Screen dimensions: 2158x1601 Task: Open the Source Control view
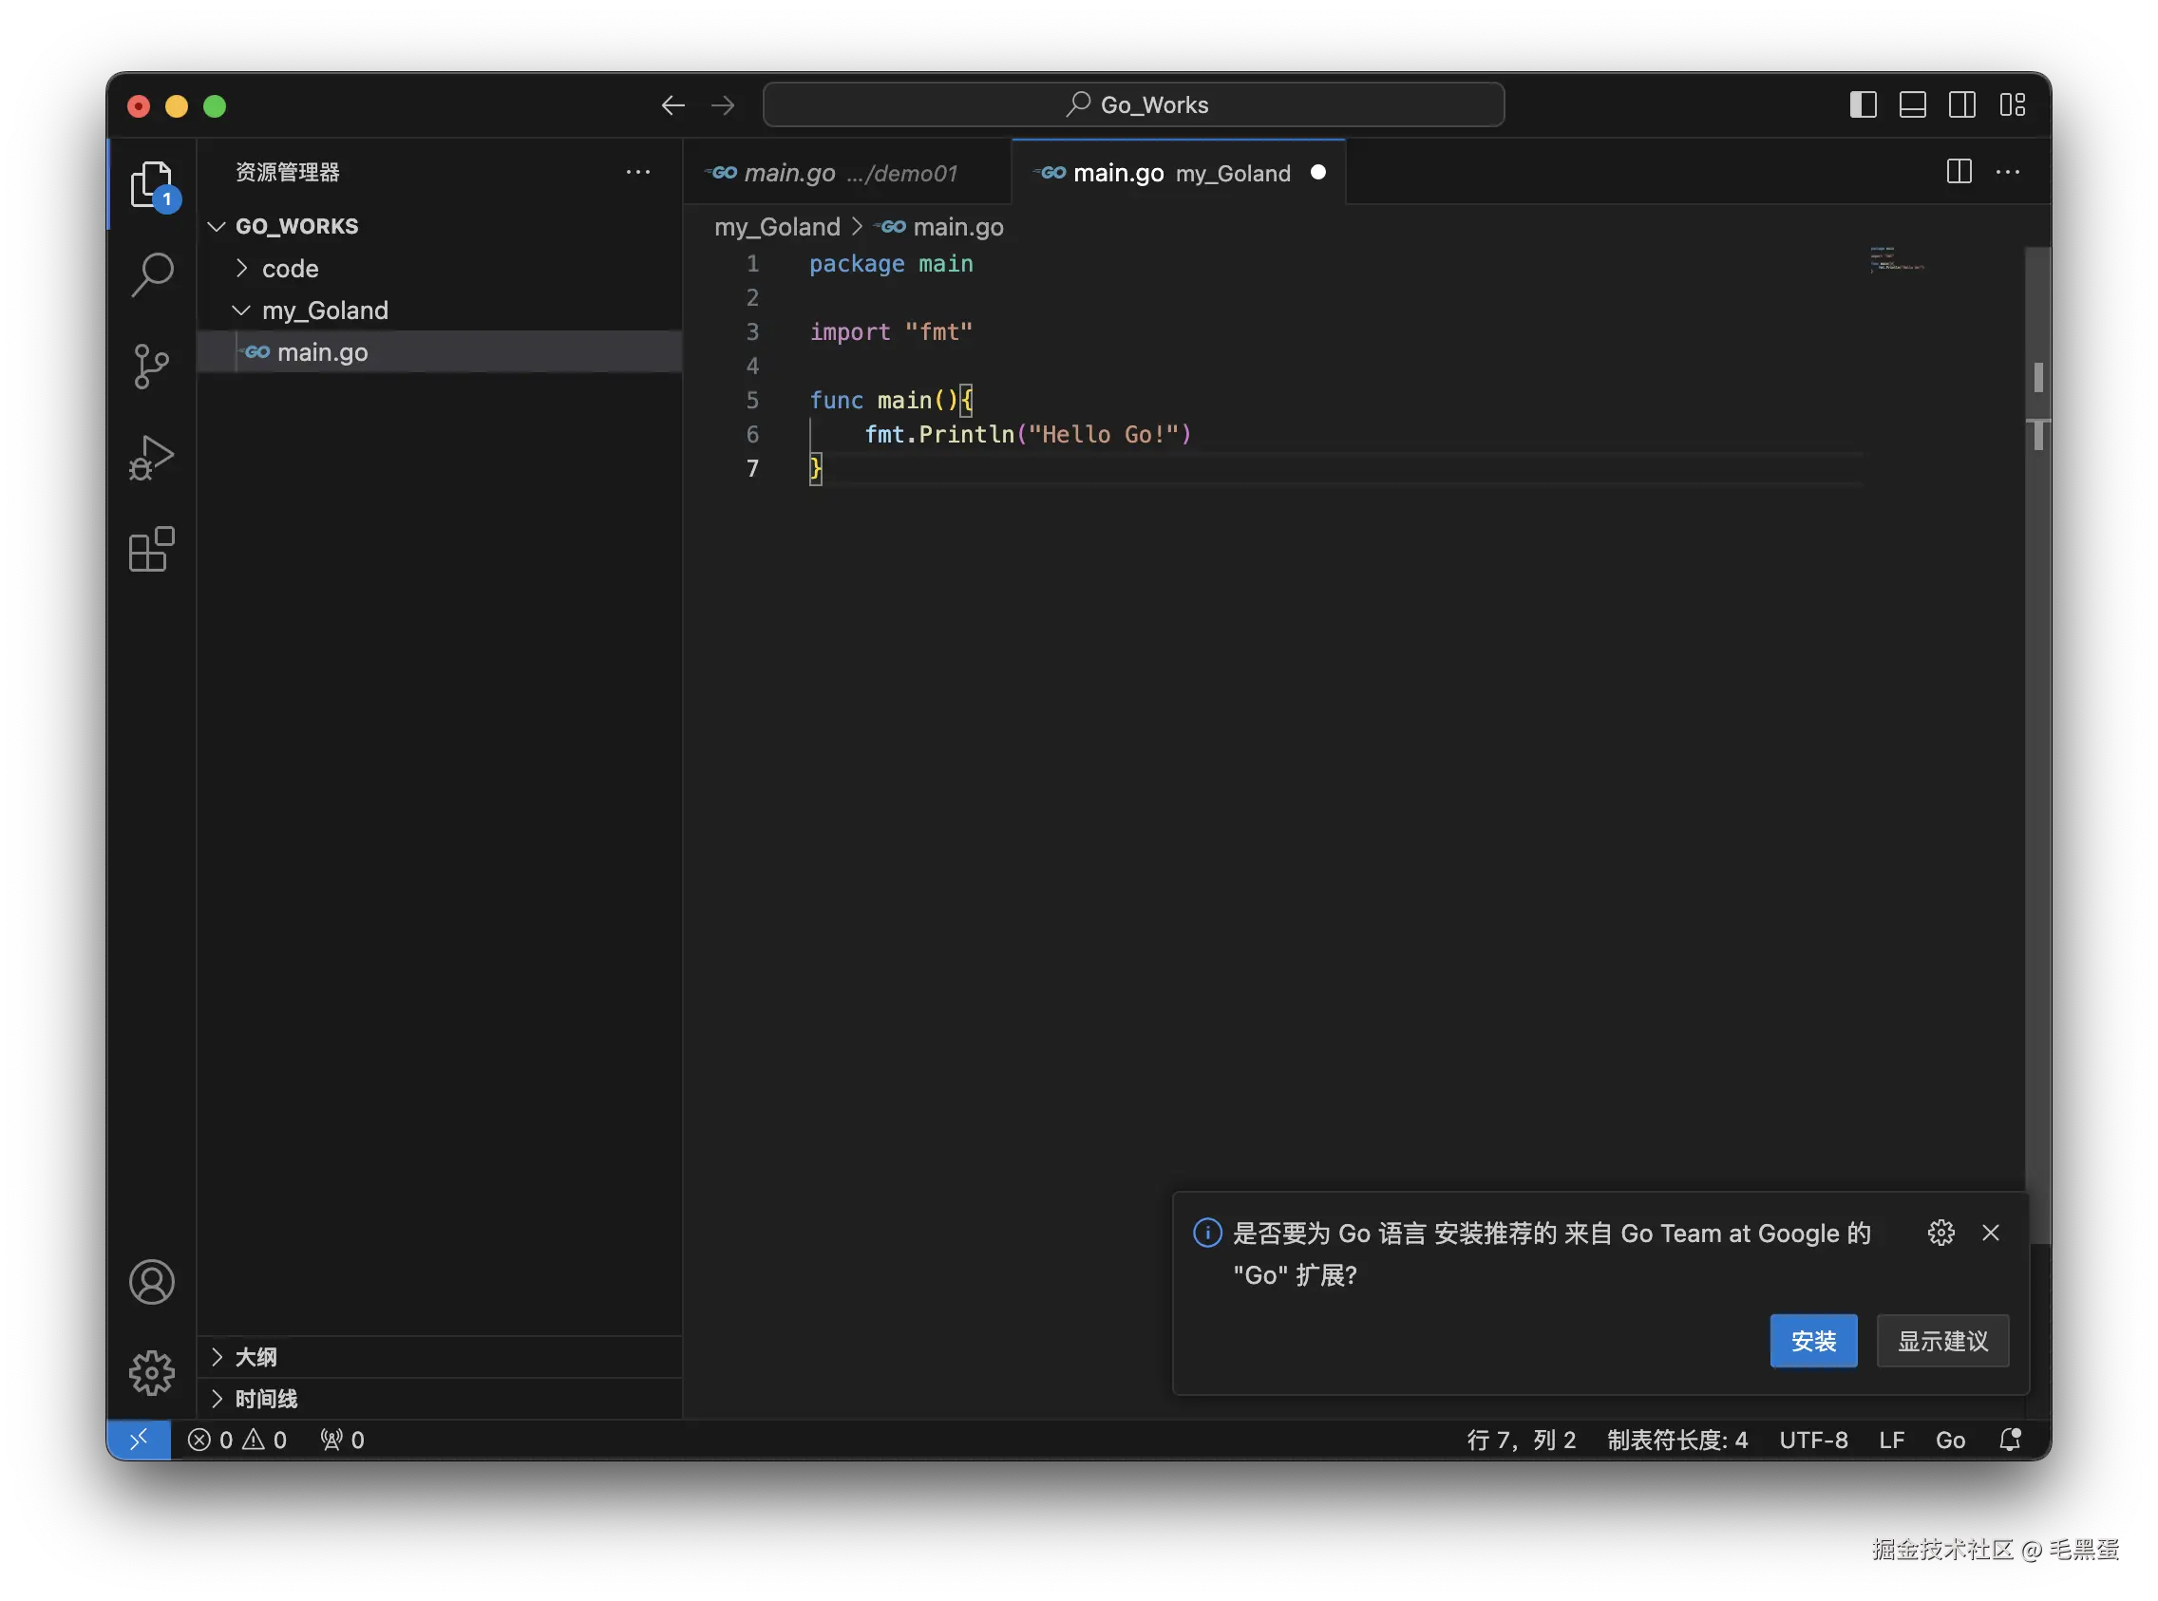coord(151,367)
